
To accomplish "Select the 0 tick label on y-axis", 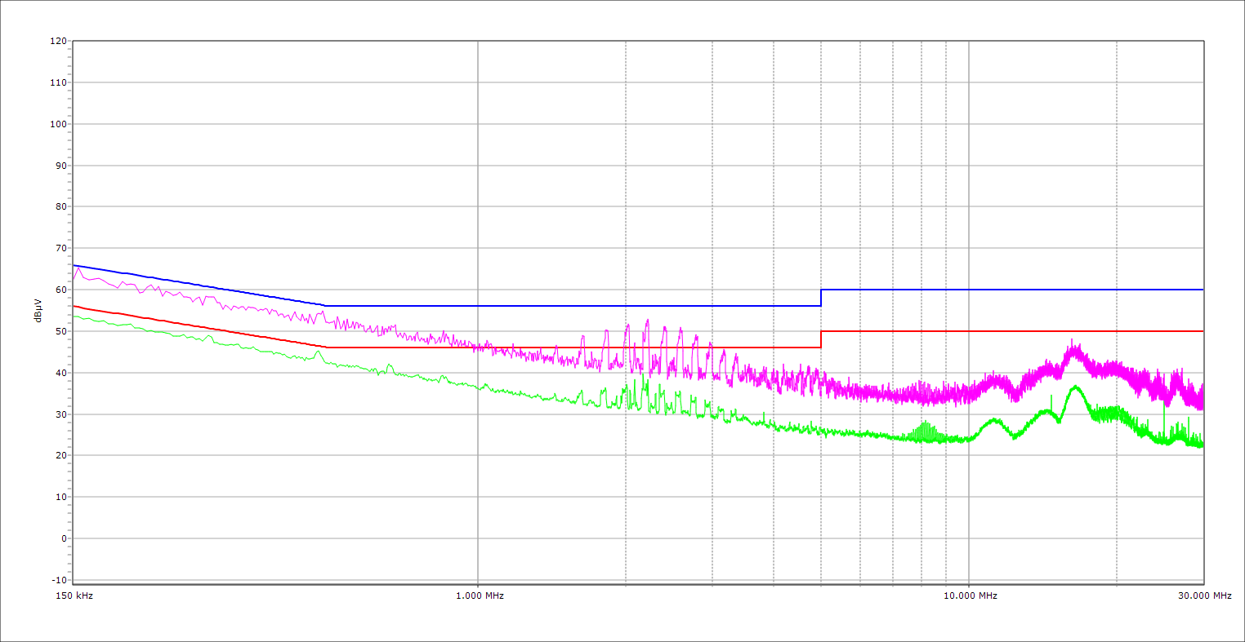I will (x=63, y=538).
